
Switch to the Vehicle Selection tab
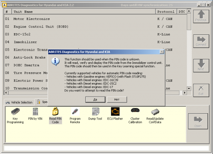tap(19, 103)
